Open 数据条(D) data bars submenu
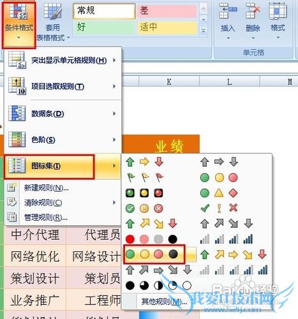Image resolution: width=298 pixels, height=319 pixels. 63,114
